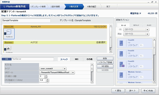Pick the second FreeOS server option icon
Viewport: 159px width, 95px height.
[x=121, y=54]
